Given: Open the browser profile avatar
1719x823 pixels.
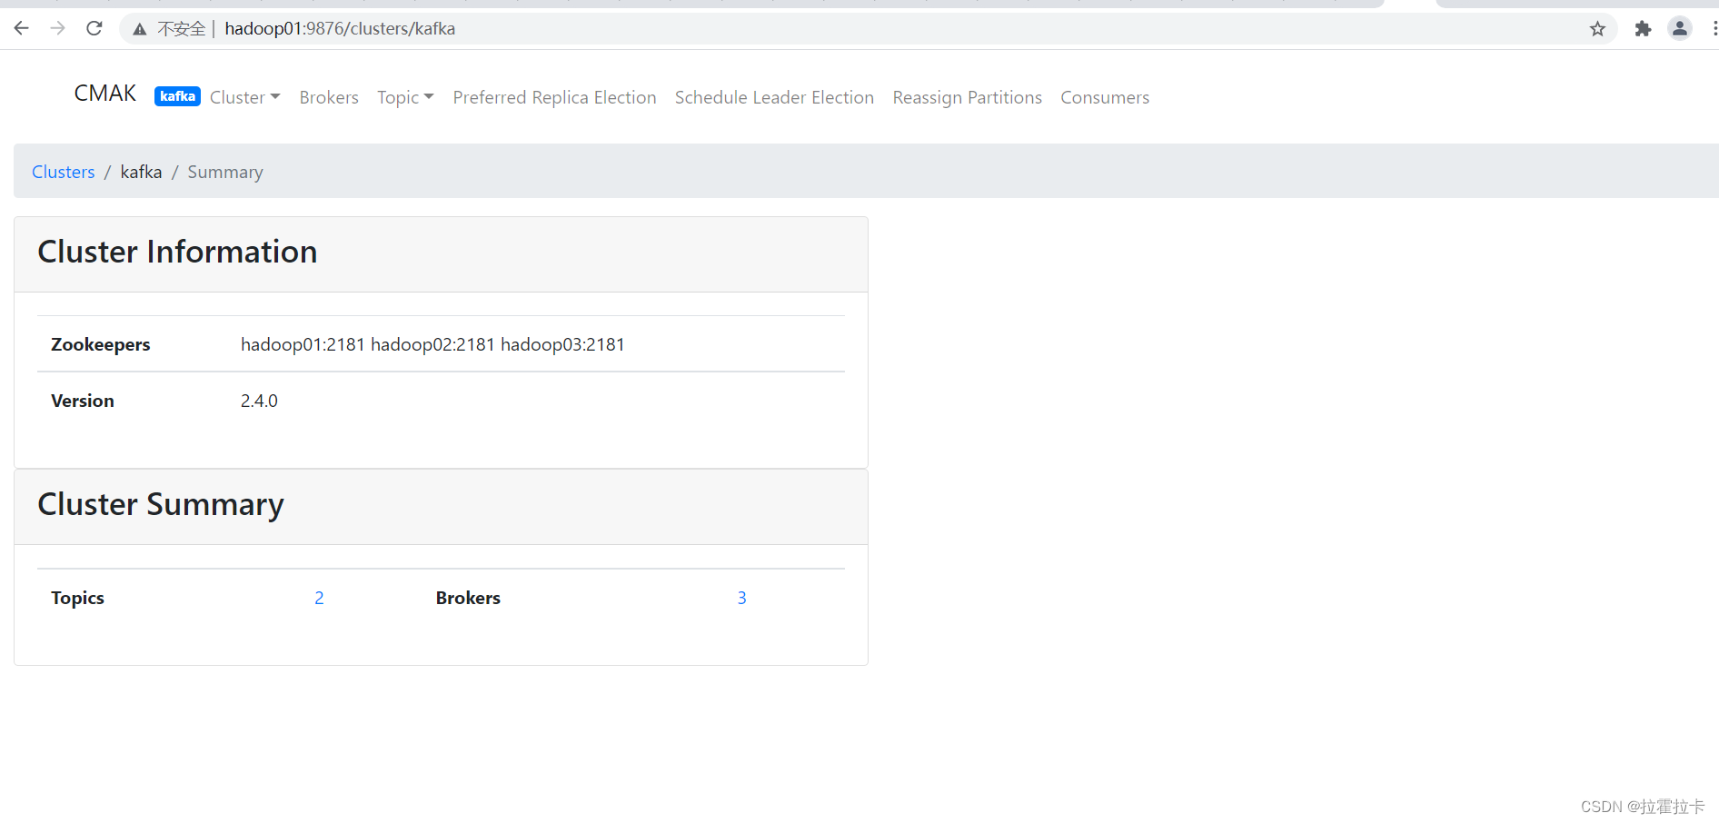Looking at the screenshot, I should pyautogui.click(x=1680, y=29).
